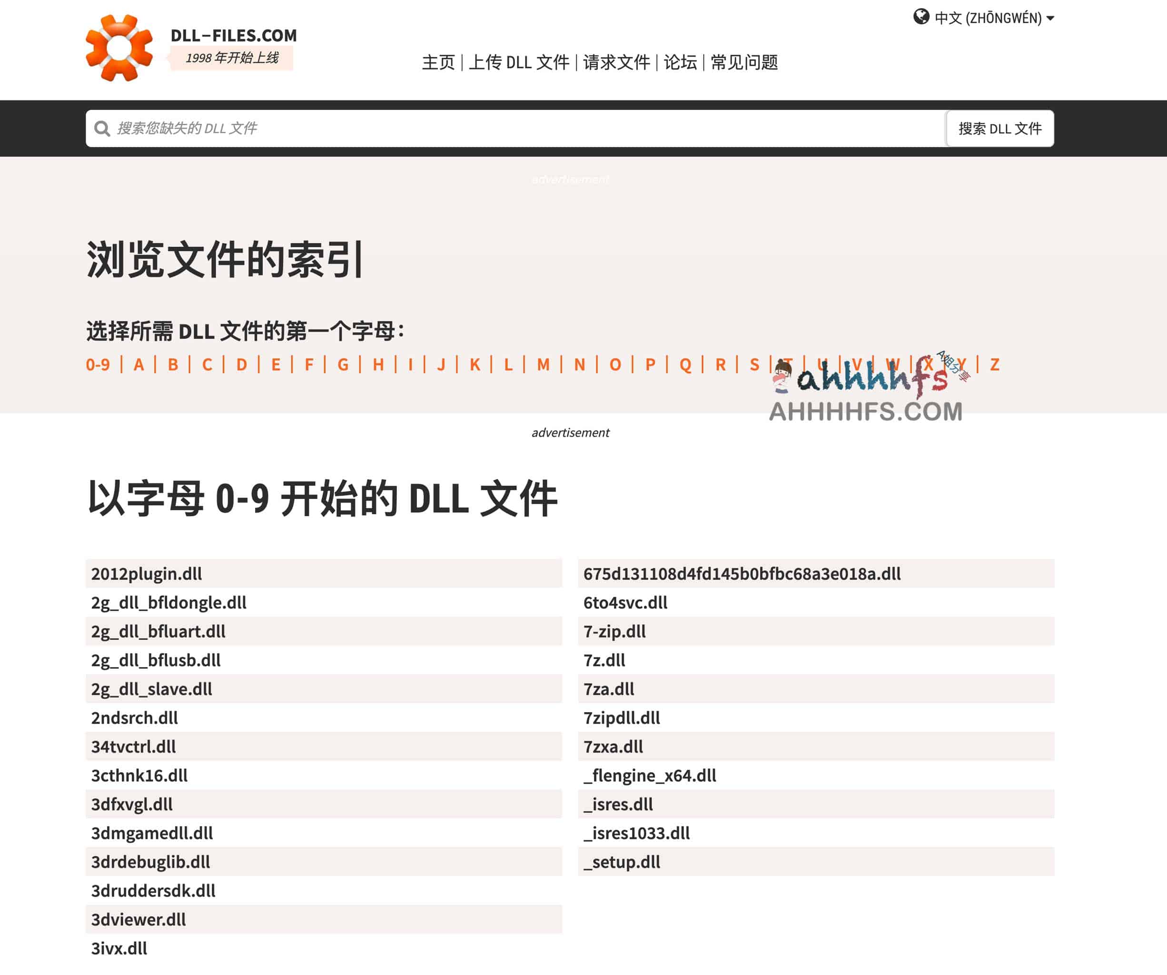The height and width of the screenshot is (975, 1167).
Task: Click the globe icon near language selector
Action: (921, 17)
